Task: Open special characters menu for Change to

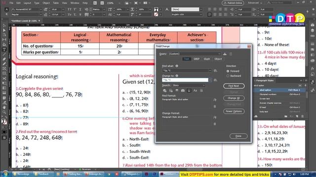Action: (215, 80)
